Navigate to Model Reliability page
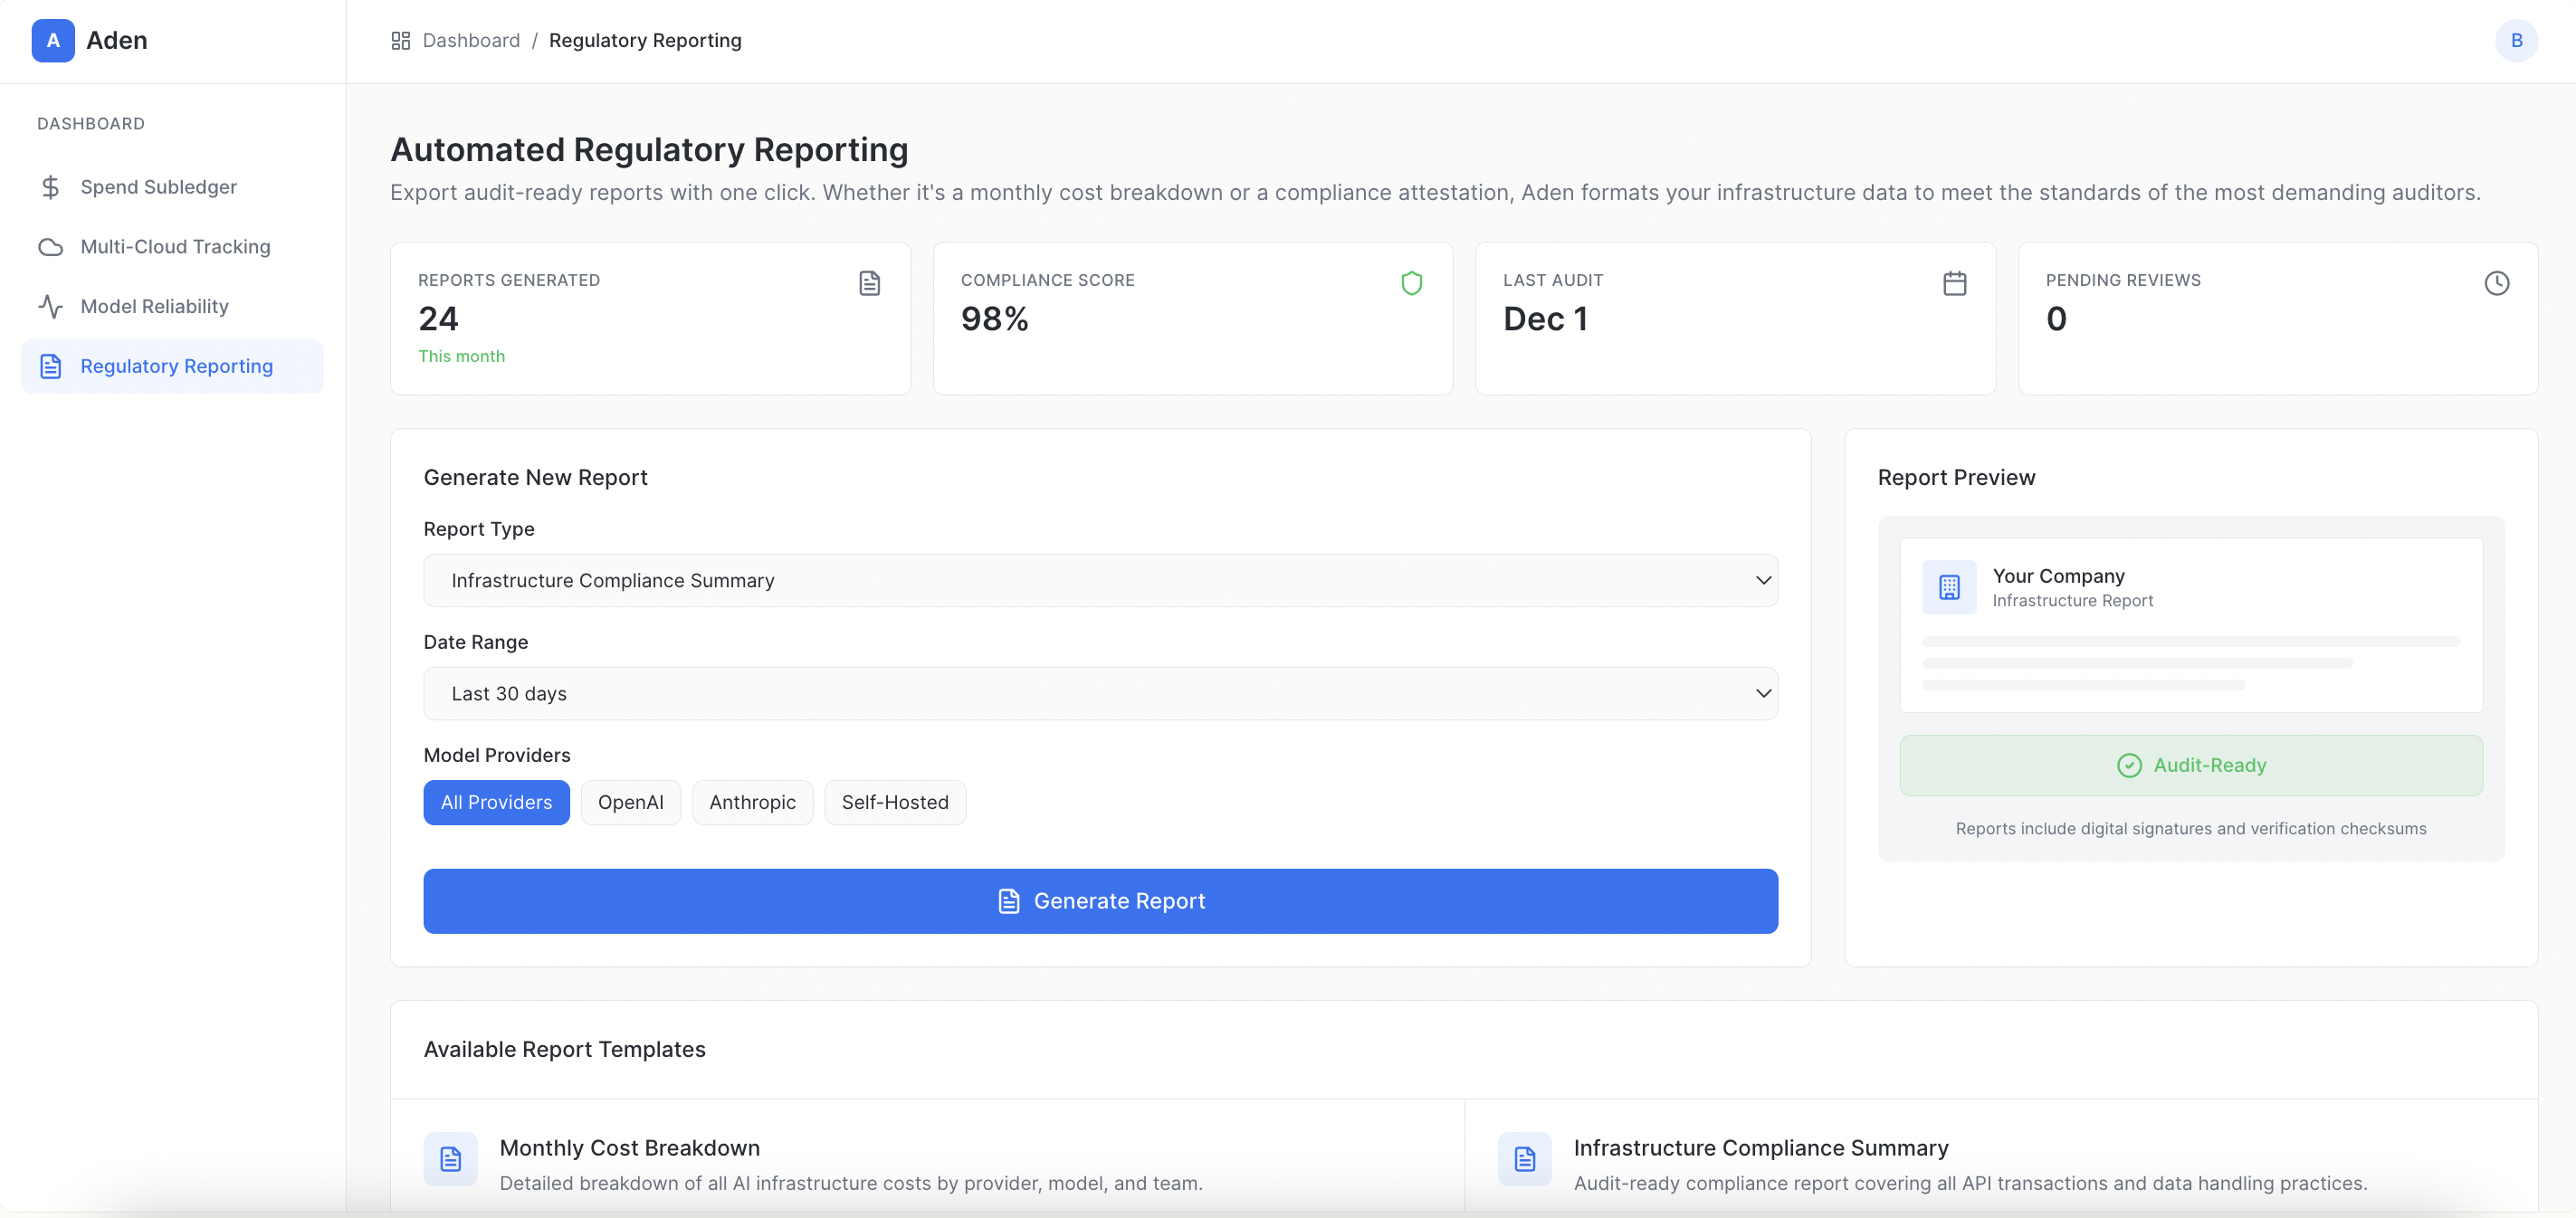The width and height of the screenshot is (2576, 1218). pyautogui.click(x=154, y=306)
